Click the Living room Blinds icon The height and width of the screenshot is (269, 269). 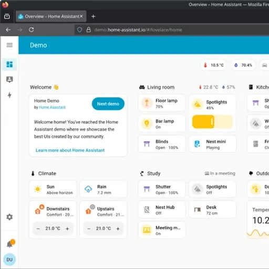pos(147,144)
